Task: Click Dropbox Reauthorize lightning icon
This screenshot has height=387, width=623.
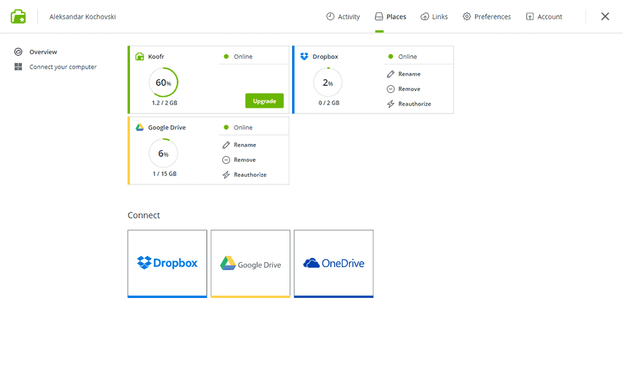Action: (x=390, y=104)
